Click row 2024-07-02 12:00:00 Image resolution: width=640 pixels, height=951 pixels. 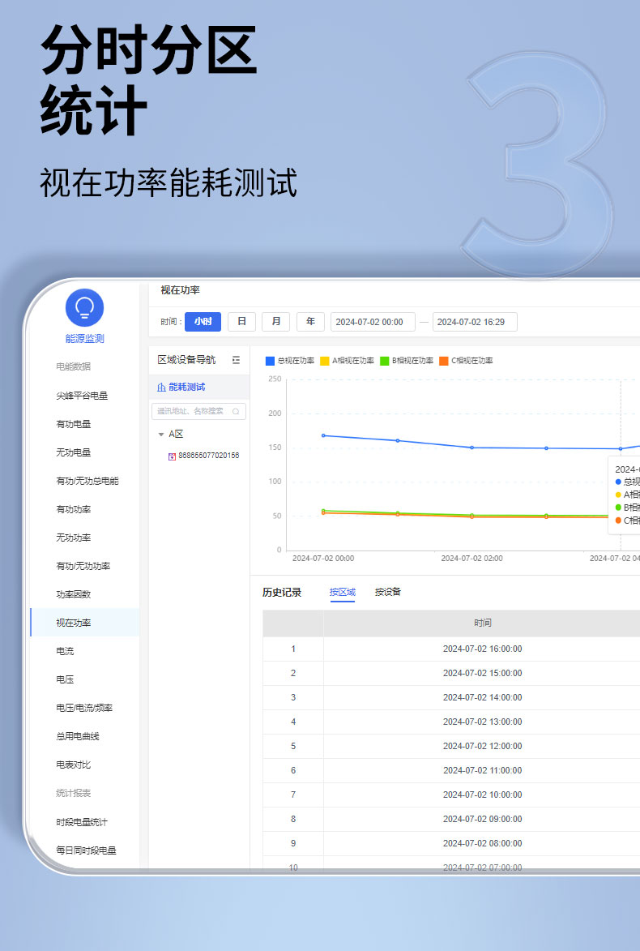451,746
